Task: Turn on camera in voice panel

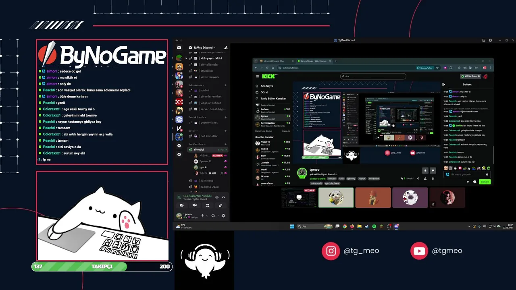Action: pos(182,205)
